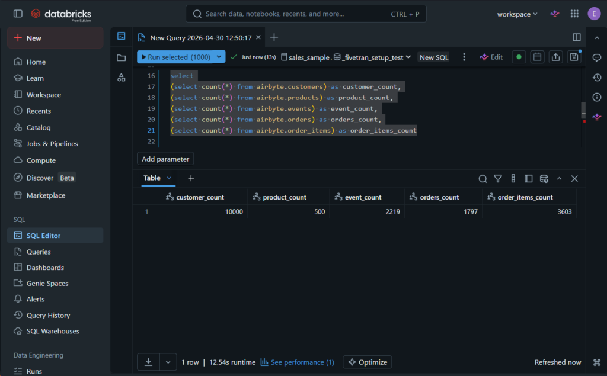Click the editor vertical scrollbar thumb
Screen dimensions: 607x376
583,110
